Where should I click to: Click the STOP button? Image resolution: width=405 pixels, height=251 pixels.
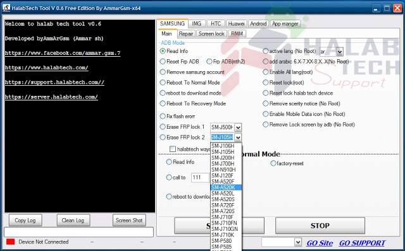tap(320, 226)
